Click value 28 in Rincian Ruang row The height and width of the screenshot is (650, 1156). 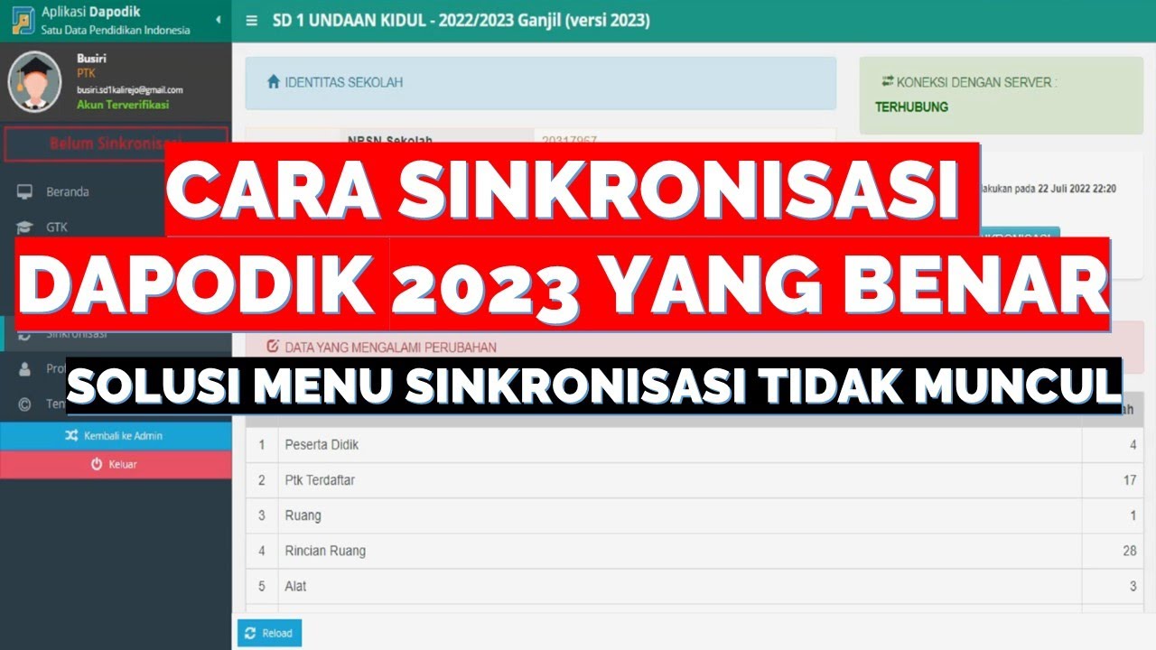coord(1130,551)
